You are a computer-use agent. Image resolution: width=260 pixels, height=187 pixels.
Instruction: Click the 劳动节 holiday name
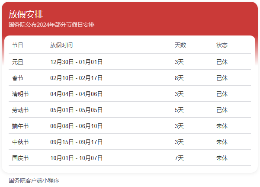20,110
